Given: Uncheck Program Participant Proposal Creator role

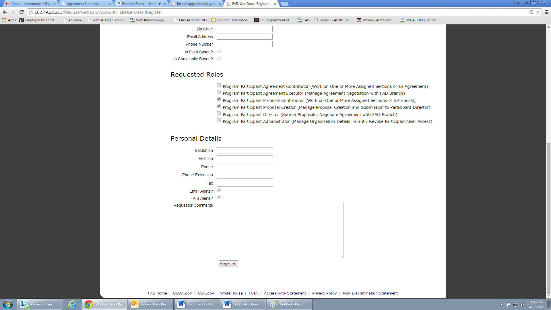Looking at the screenshot, I should point(219,106).
